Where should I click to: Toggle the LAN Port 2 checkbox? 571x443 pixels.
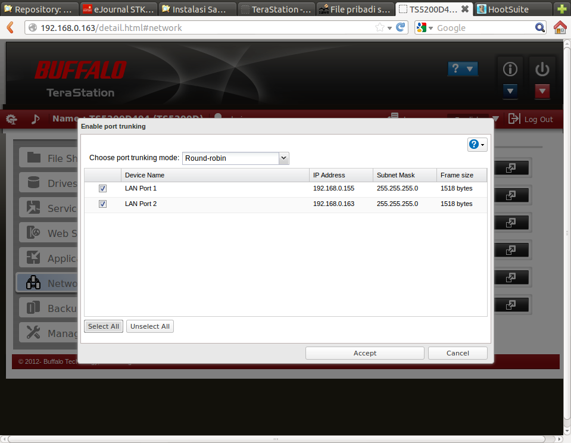(102, 204)
